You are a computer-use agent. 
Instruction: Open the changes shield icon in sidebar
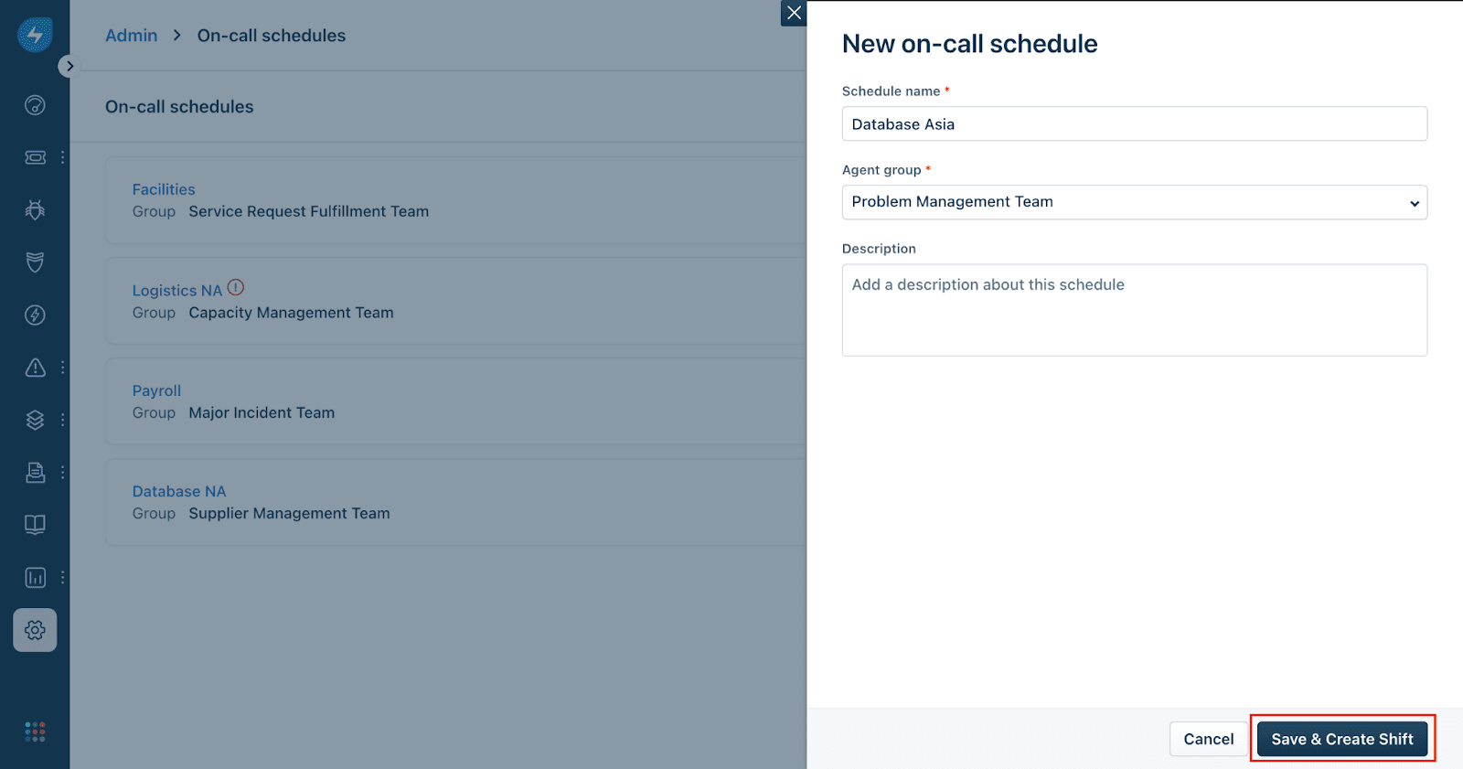coord(35,262)
